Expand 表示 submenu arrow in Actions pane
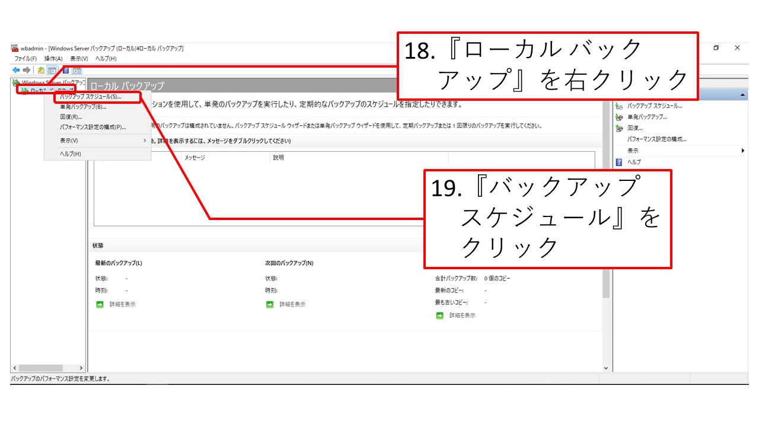 point(743,151)
